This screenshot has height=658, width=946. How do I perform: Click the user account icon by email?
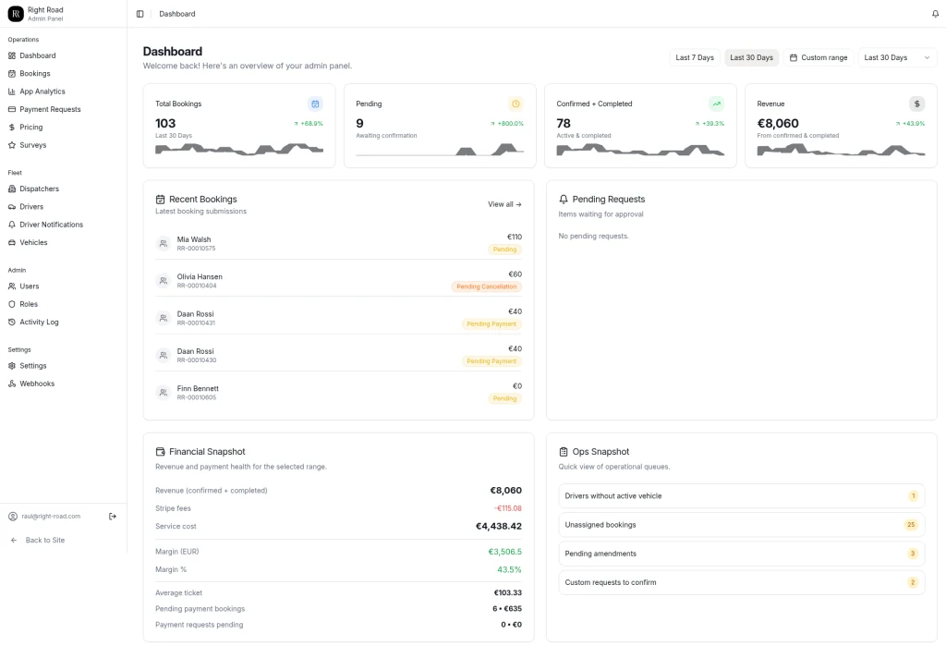click(13, 516)
